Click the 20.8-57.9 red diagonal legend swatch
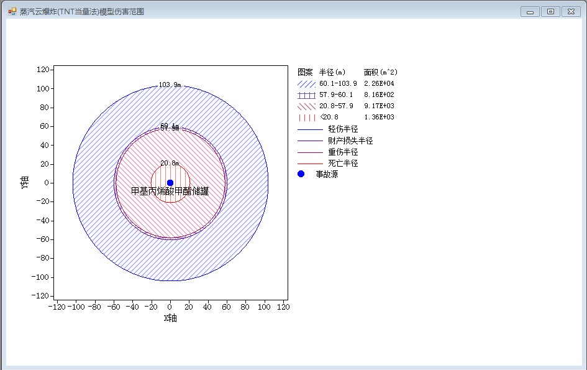This screenshot has width=587, height=370. (307, 106)
